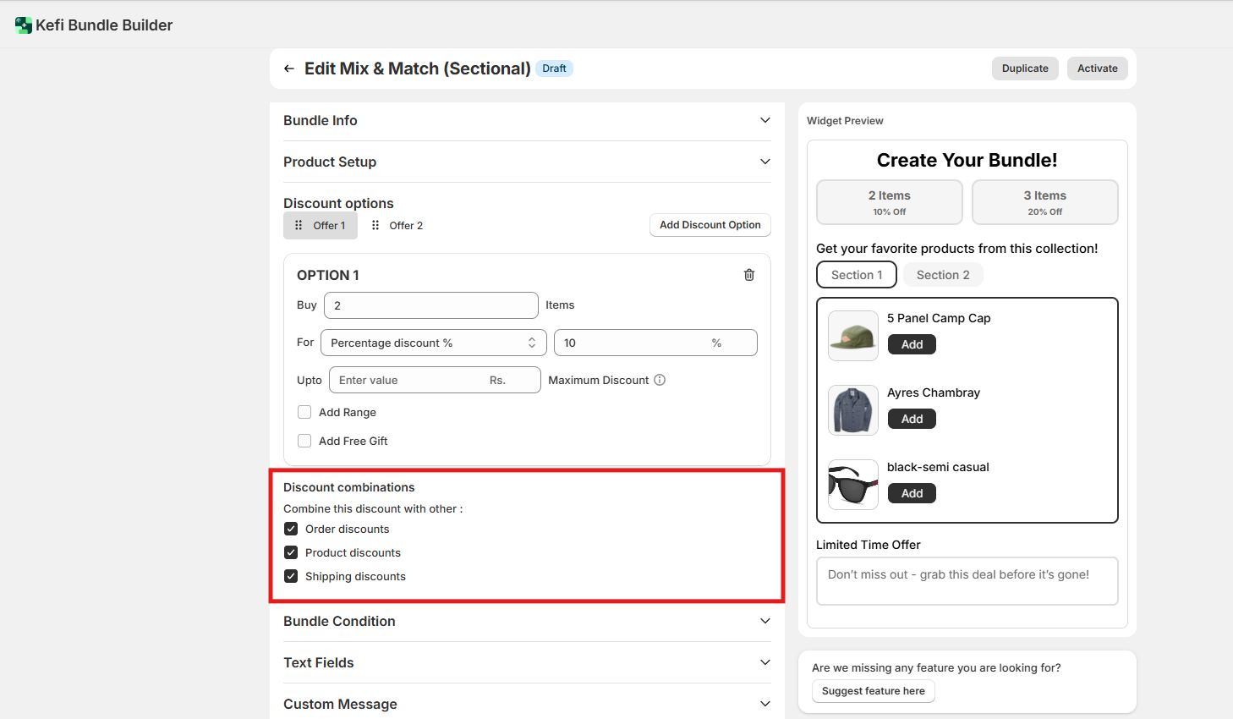Click the drag handle icon for Offer 2
The height and width of the screenshot is (719, 1233).
click(x=375, y=226)
